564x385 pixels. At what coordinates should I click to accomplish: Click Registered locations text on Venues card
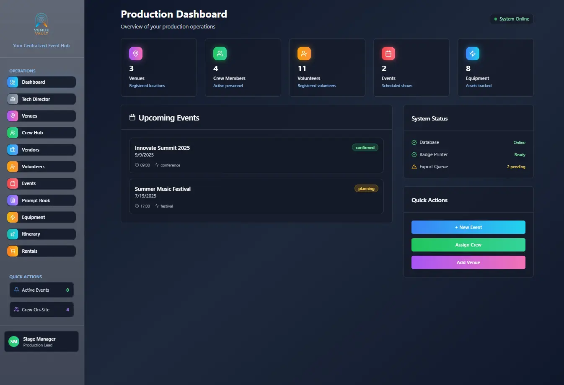coord(147,86)
